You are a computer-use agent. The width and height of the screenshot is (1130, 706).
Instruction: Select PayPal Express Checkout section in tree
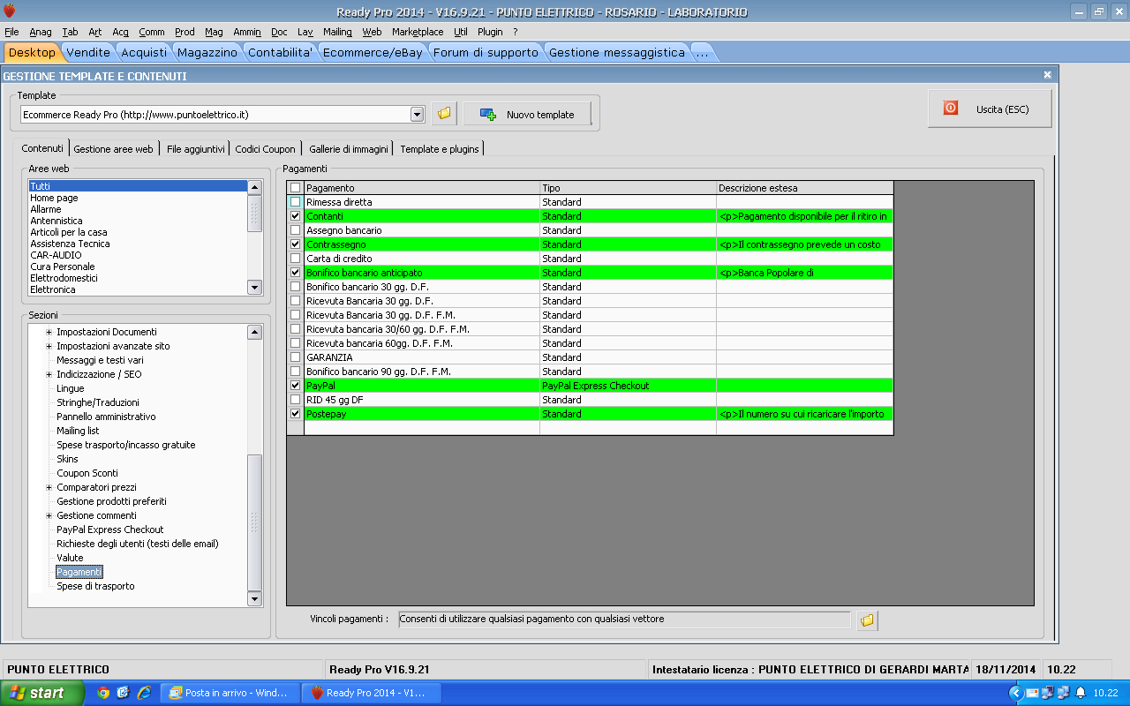pos(110,529)
